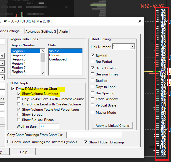171x162 pixels.
Task: Click Region Number list scroll-up arrow
Action: click(x=43, y=51)
